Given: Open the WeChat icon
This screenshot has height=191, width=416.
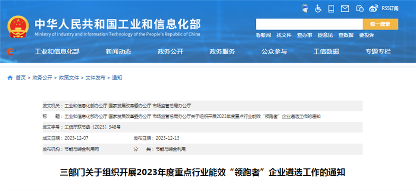Looking at the screenshot, I should pyautogui.click(x=359, y=8).
